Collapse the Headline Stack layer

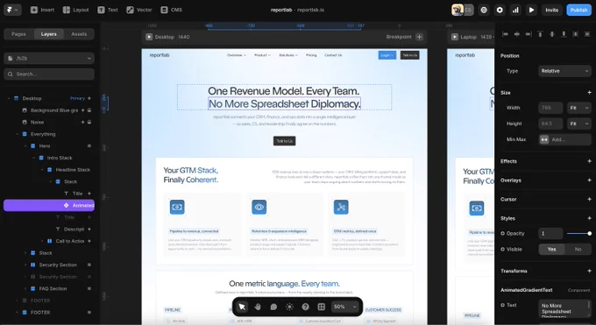pyautogui.click(x=42, y=170)
